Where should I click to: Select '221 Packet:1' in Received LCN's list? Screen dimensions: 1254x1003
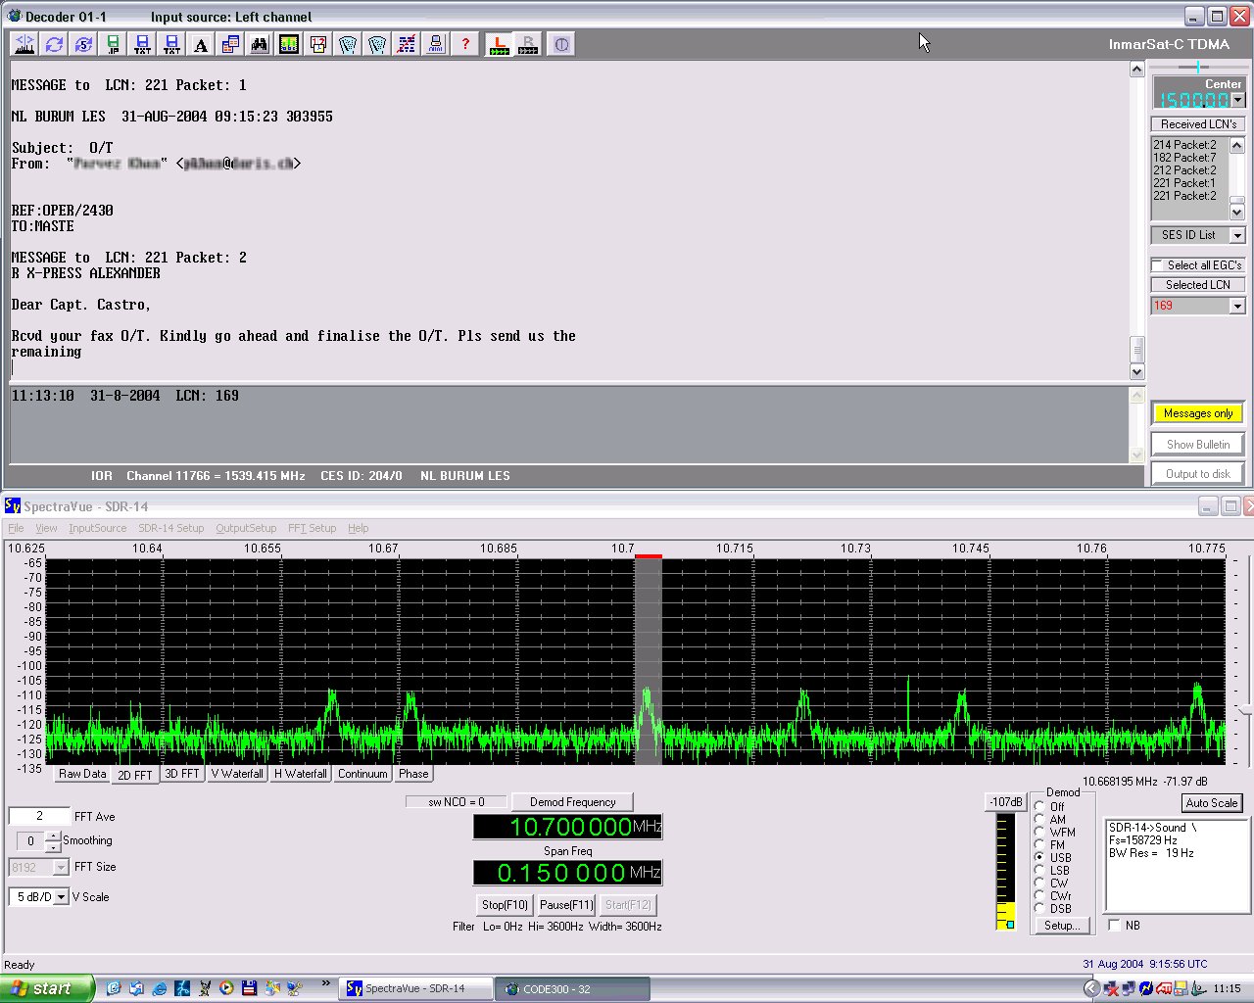point(1184,183)
